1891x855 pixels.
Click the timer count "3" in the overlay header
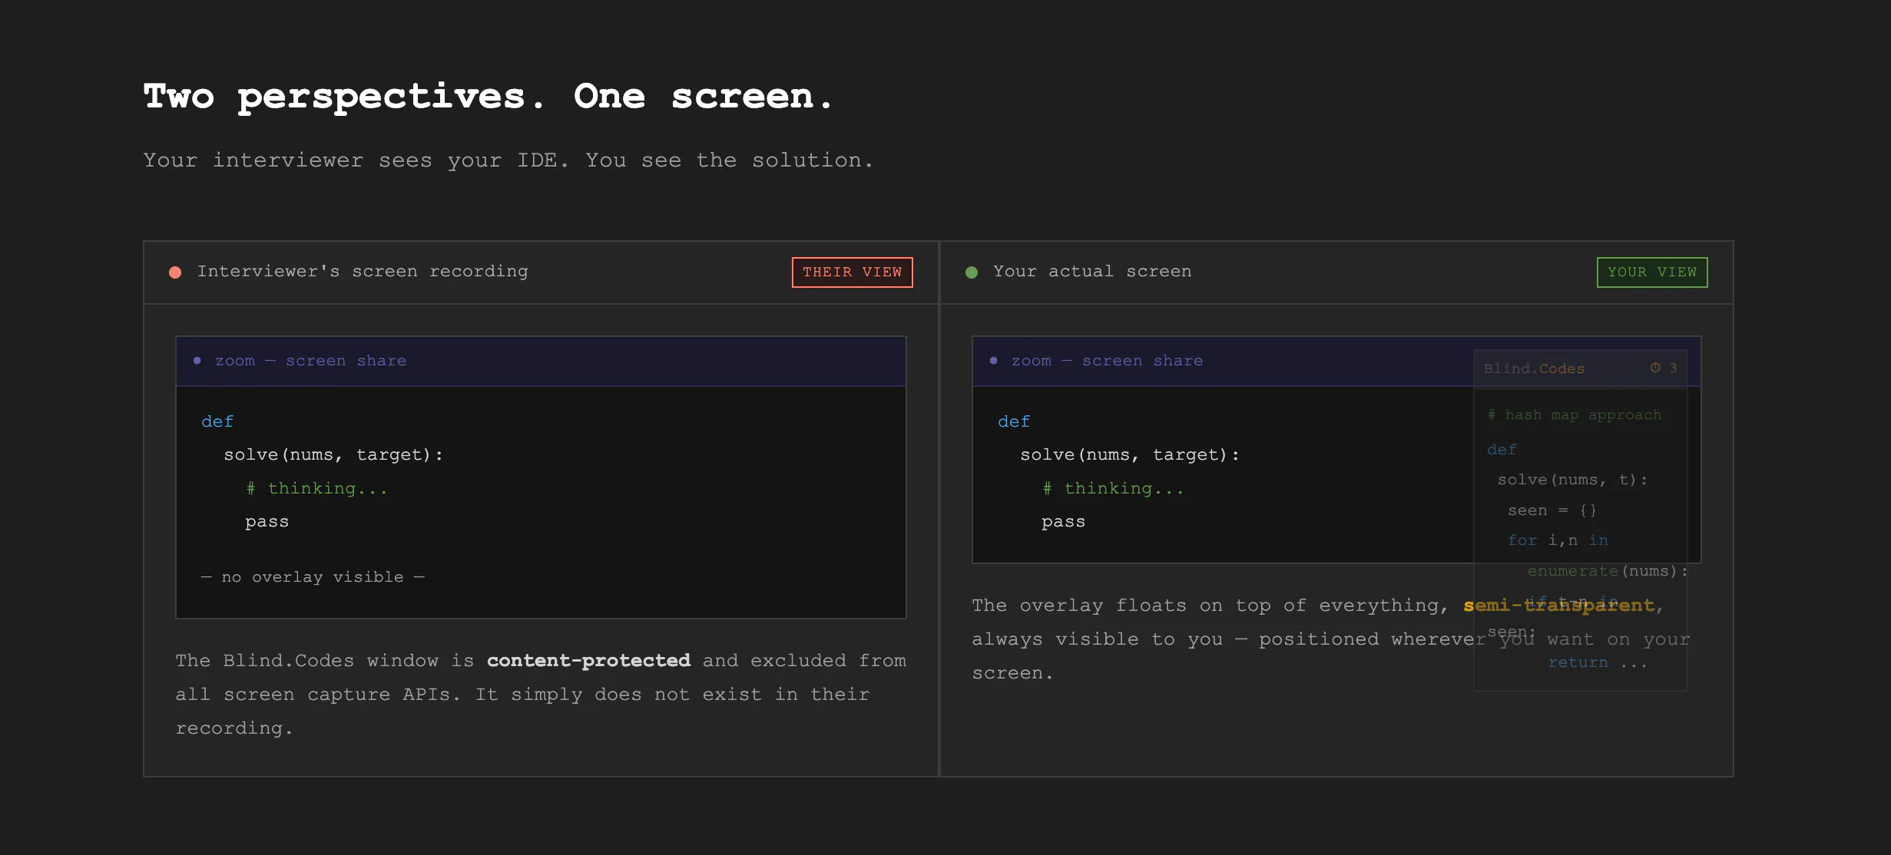tap(1673, 368)
